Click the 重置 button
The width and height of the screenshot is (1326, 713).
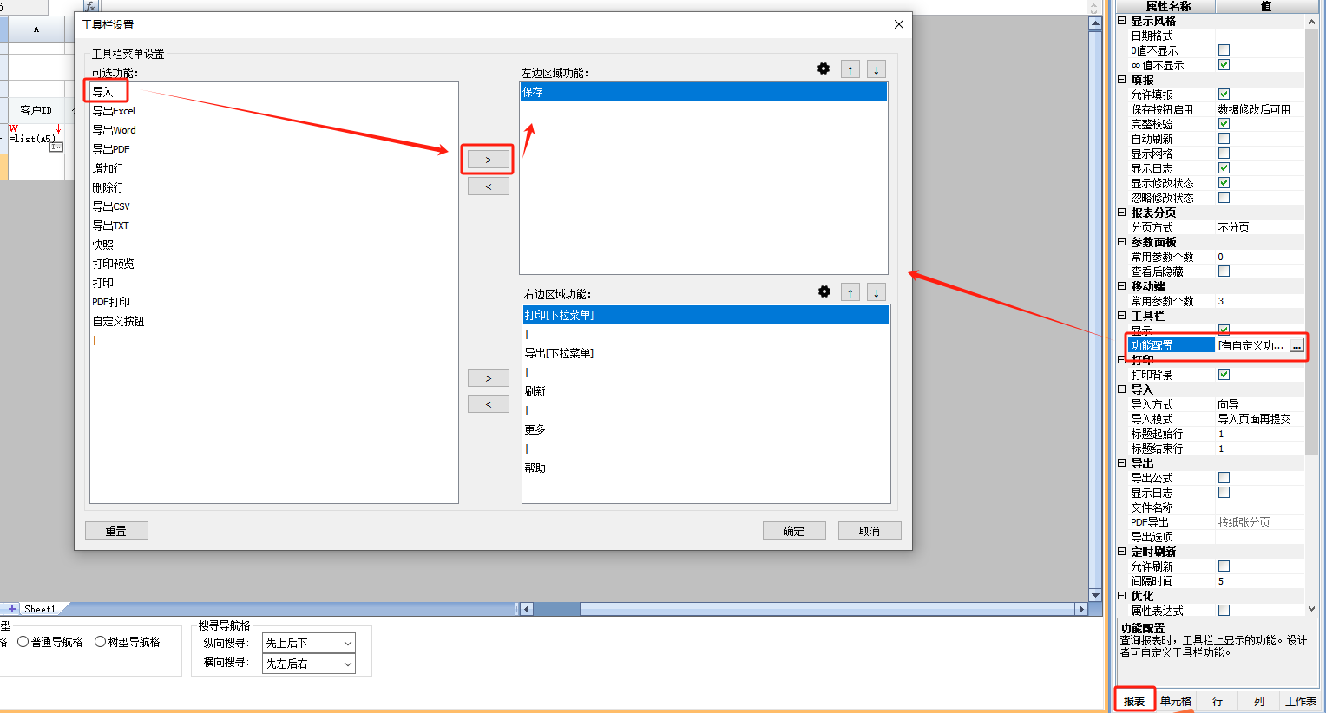coord(116,531)
